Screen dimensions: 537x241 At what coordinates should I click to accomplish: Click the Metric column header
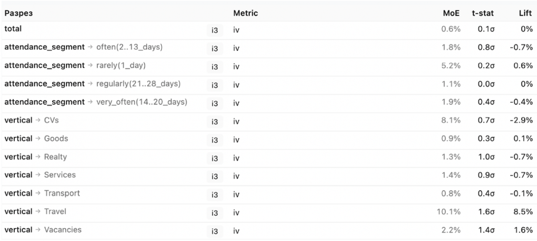pyautogui.click(x=245, y=13)
